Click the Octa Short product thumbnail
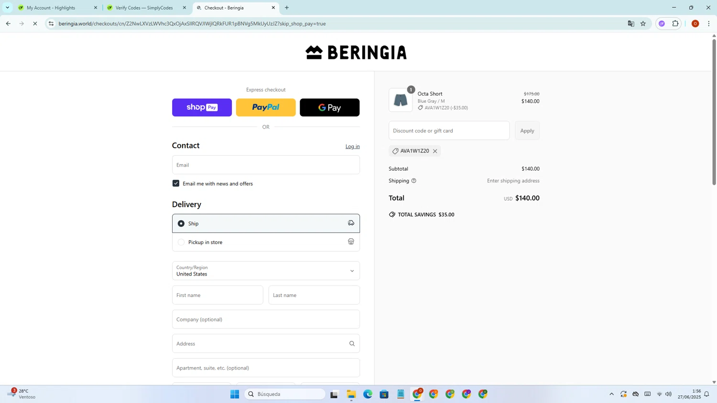 (x=401, y=100)
